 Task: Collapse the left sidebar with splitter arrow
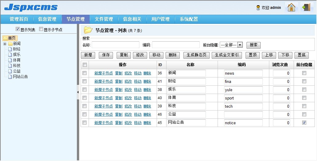(78, 92)
